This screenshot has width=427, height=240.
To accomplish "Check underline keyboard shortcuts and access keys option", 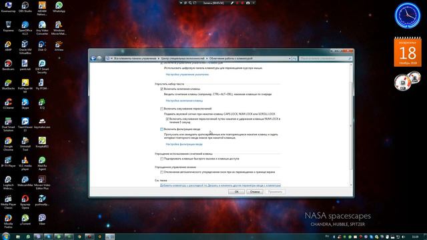I will click(x=161, y=159).
